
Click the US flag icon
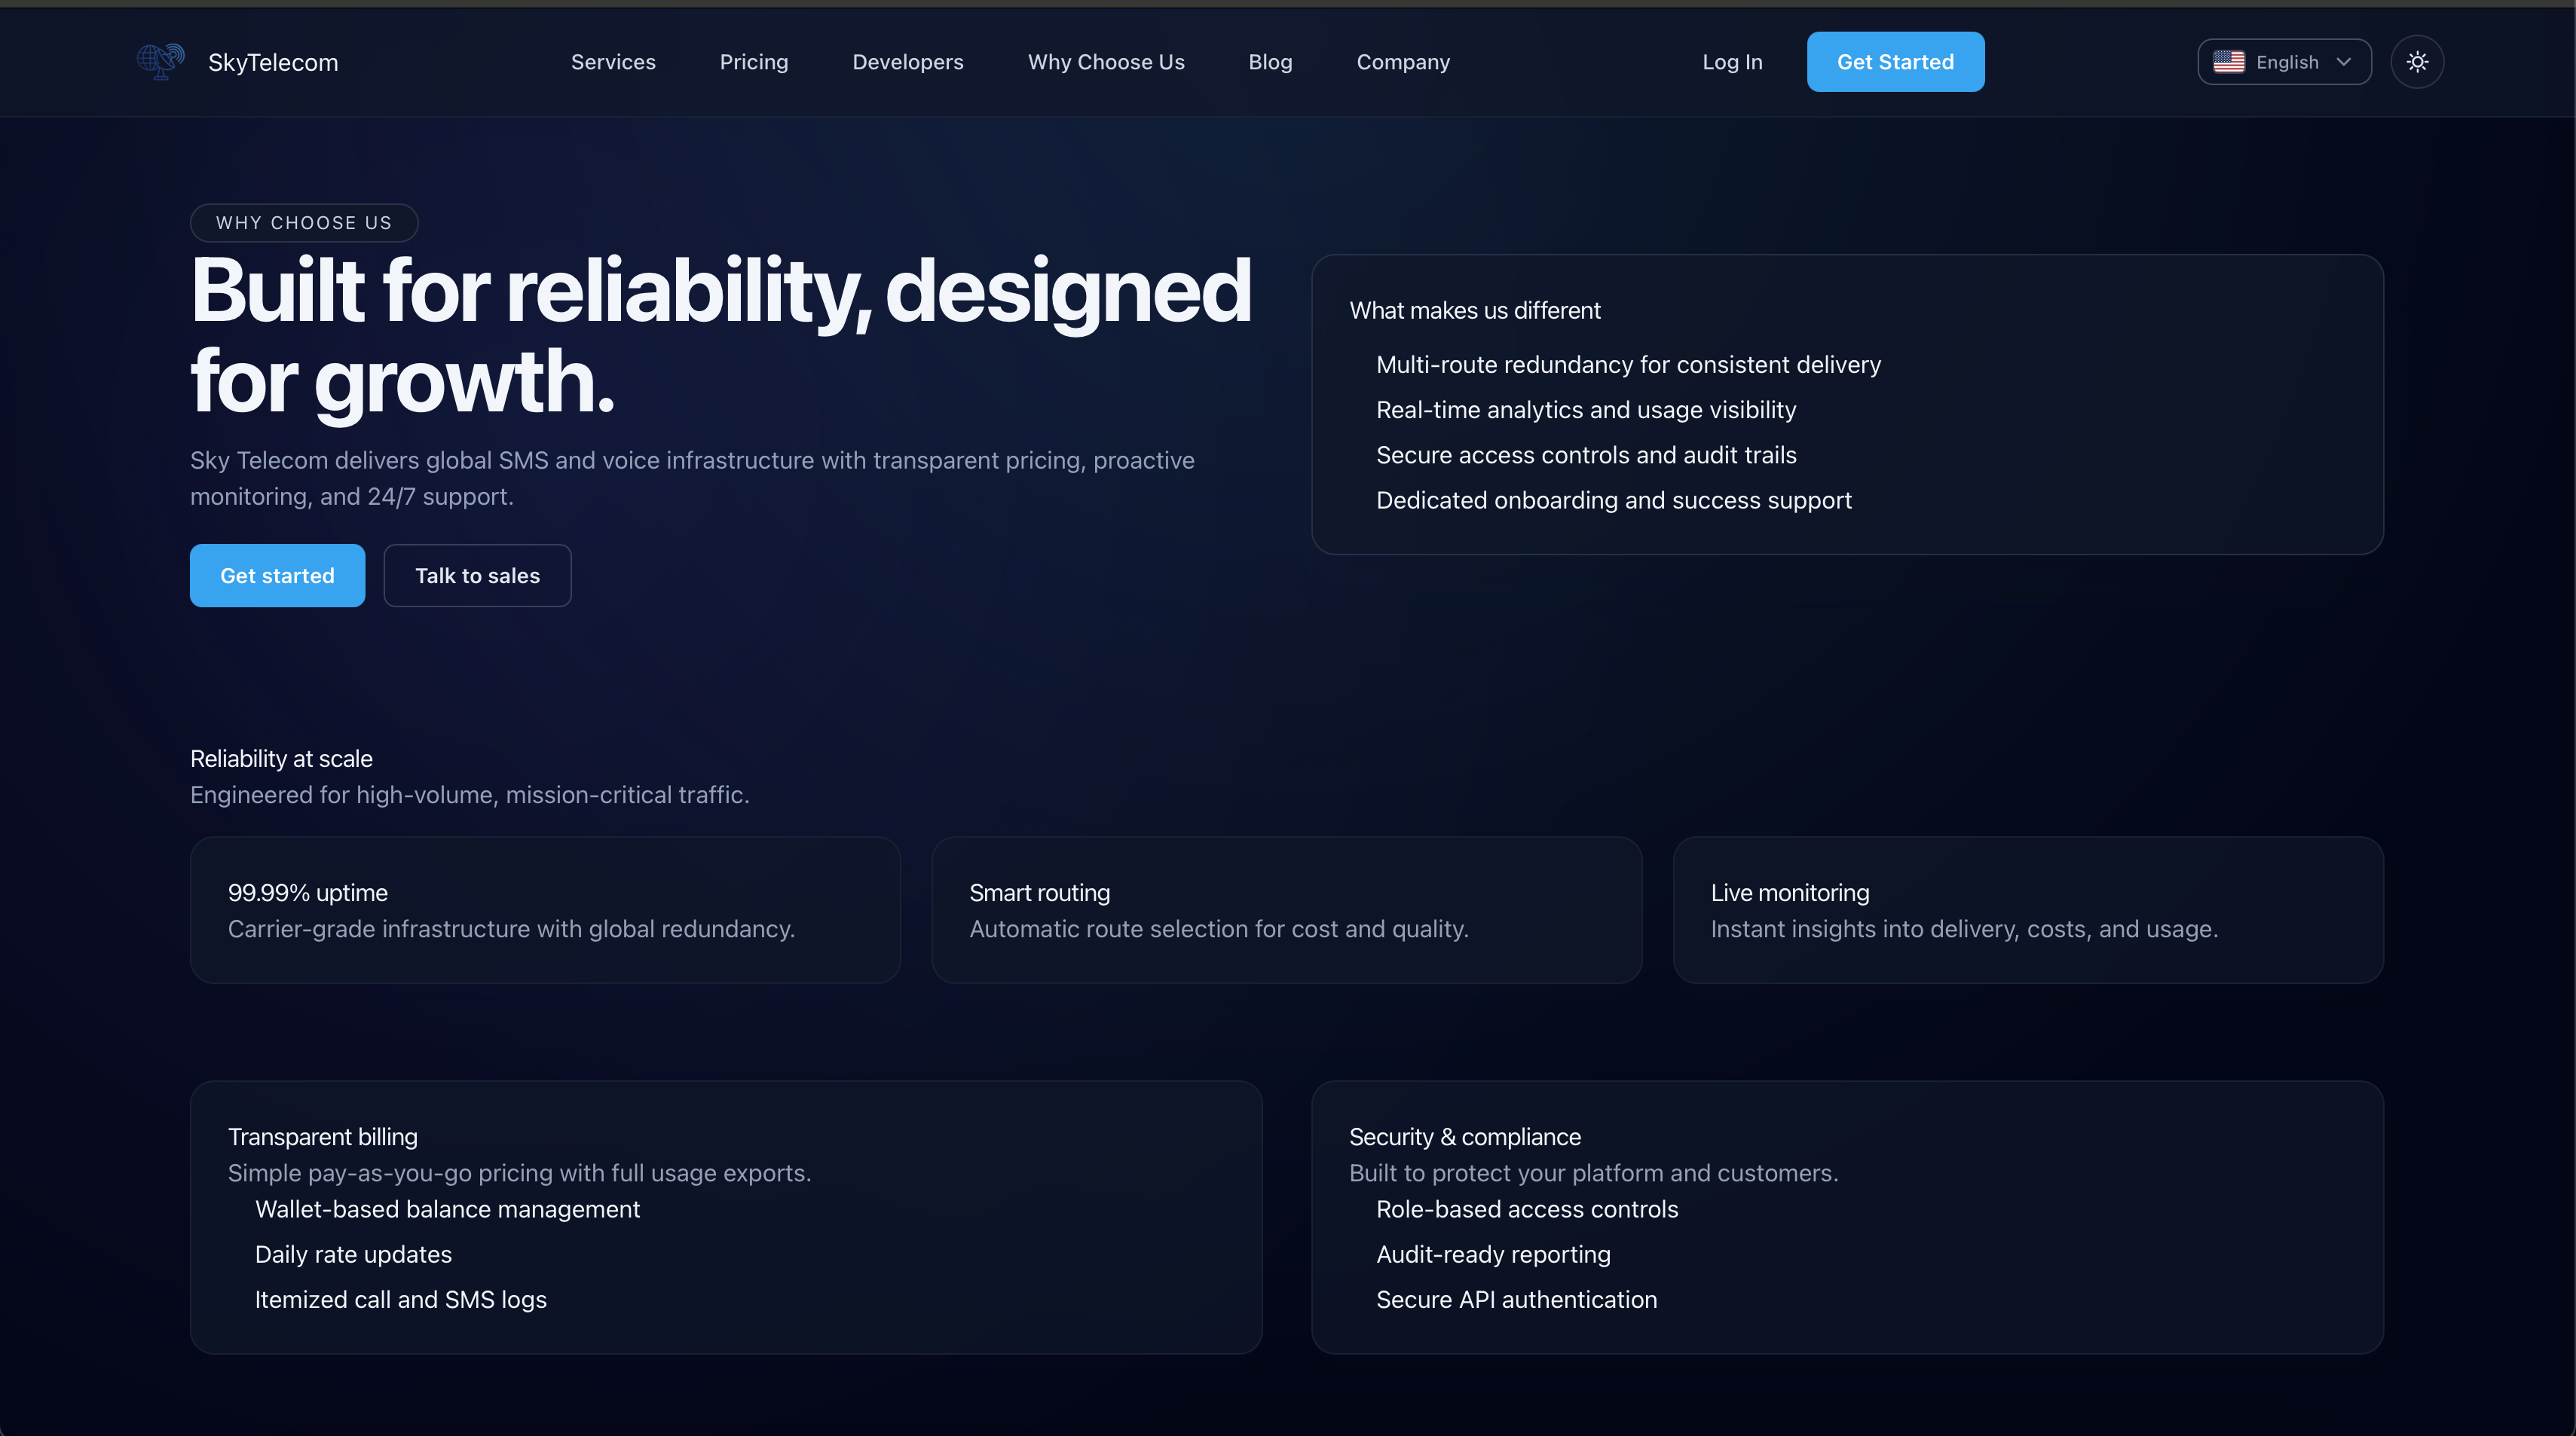[x=2229, y=61]
